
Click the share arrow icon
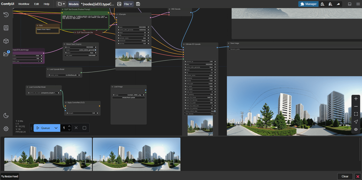click(x=338, y=4)
